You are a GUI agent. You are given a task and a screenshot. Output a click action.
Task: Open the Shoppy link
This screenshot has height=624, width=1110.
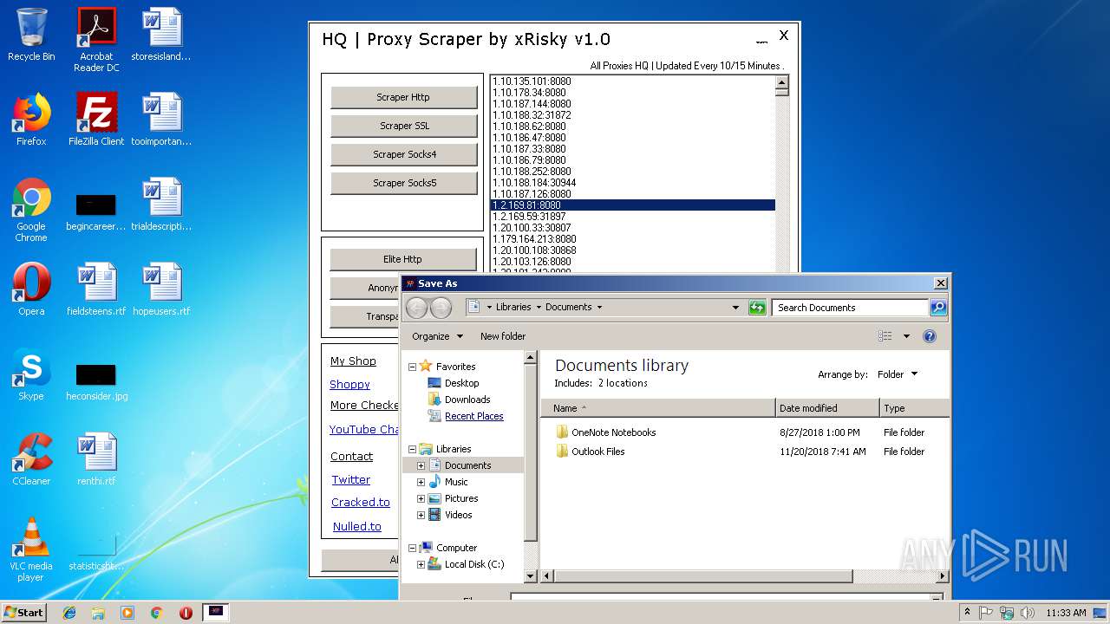tap(349, 385)
